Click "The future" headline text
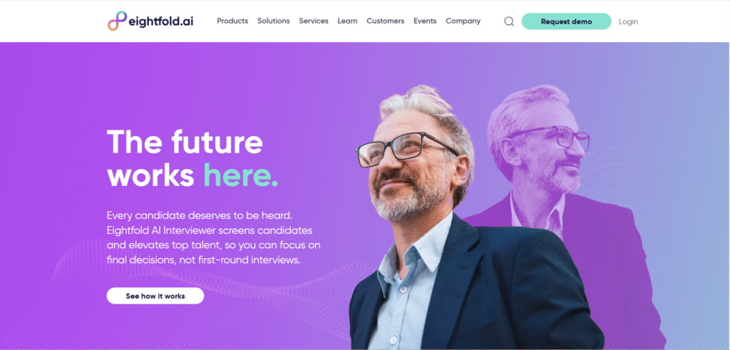The image size is (730, 350). click(x=185, y=141)
